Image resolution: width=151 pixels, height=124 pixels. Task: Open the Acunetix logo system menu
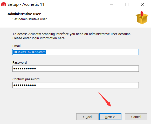tap(4, 4)
